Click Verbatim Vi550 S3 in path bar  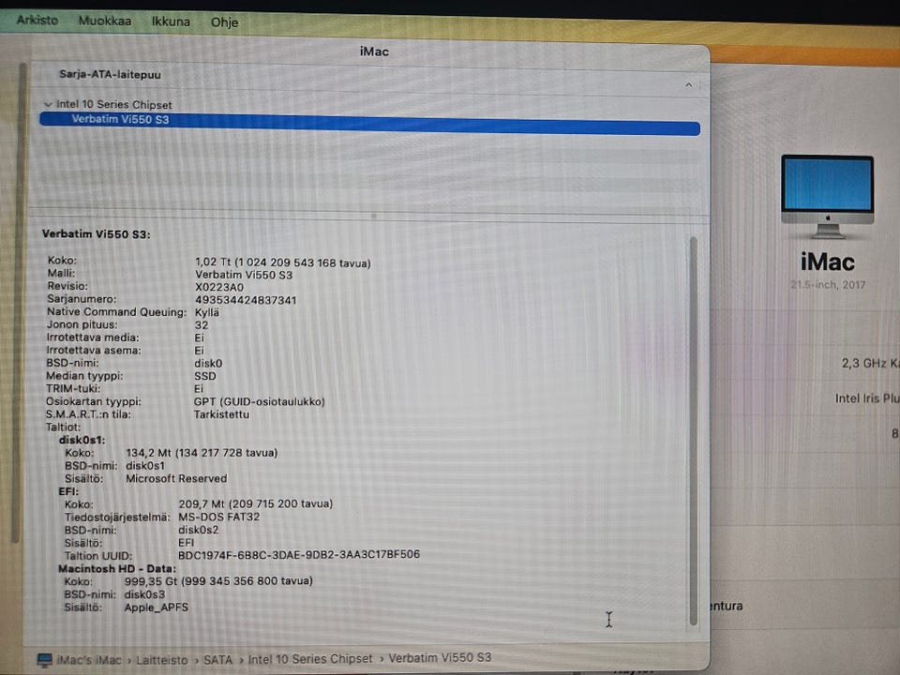click(x=441, y=658)
